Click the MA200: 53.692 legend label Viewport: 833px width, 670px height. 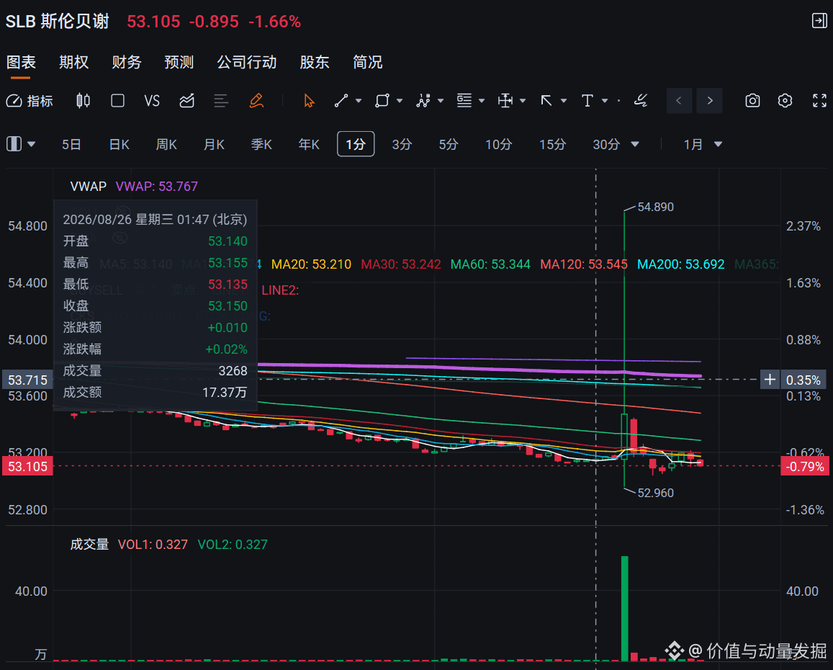coord(680,264)
